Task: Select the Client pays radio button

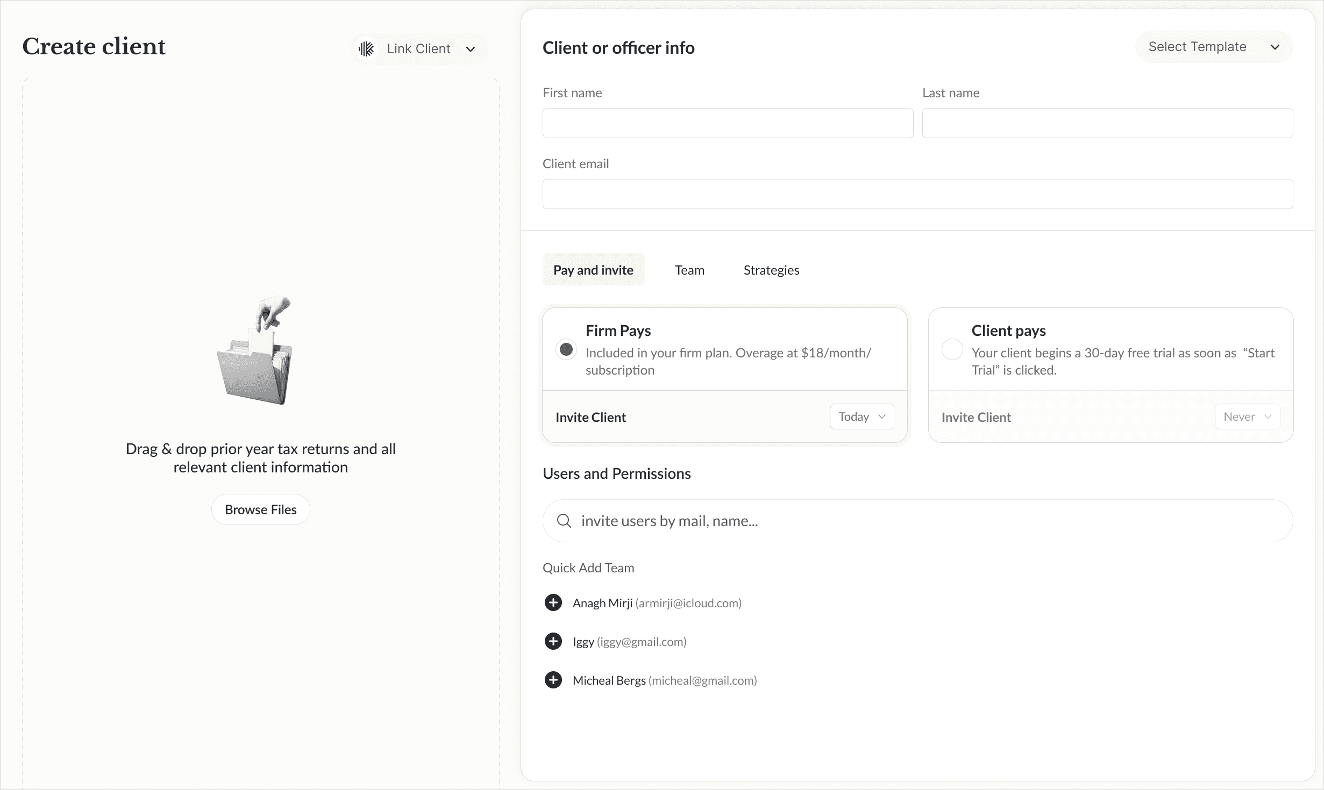Action: pos(952,350)
